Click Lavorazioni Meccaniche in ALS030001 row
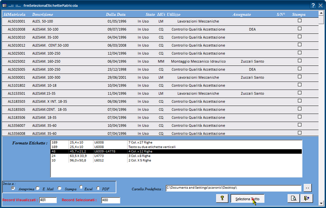The image size is (326, 208). click(x=198, y=78)
